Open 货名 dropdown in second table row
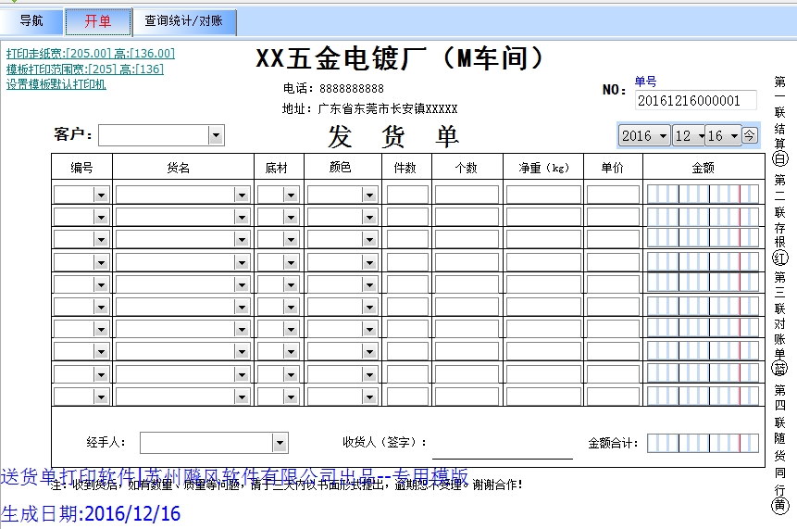Screen dimensions: 797x529 (242, 217)
